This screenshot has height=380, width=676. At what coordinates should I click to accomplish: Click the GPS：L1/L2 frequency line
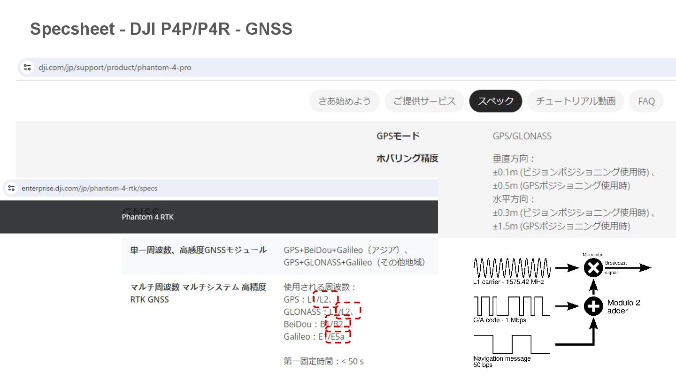[309, 299]
